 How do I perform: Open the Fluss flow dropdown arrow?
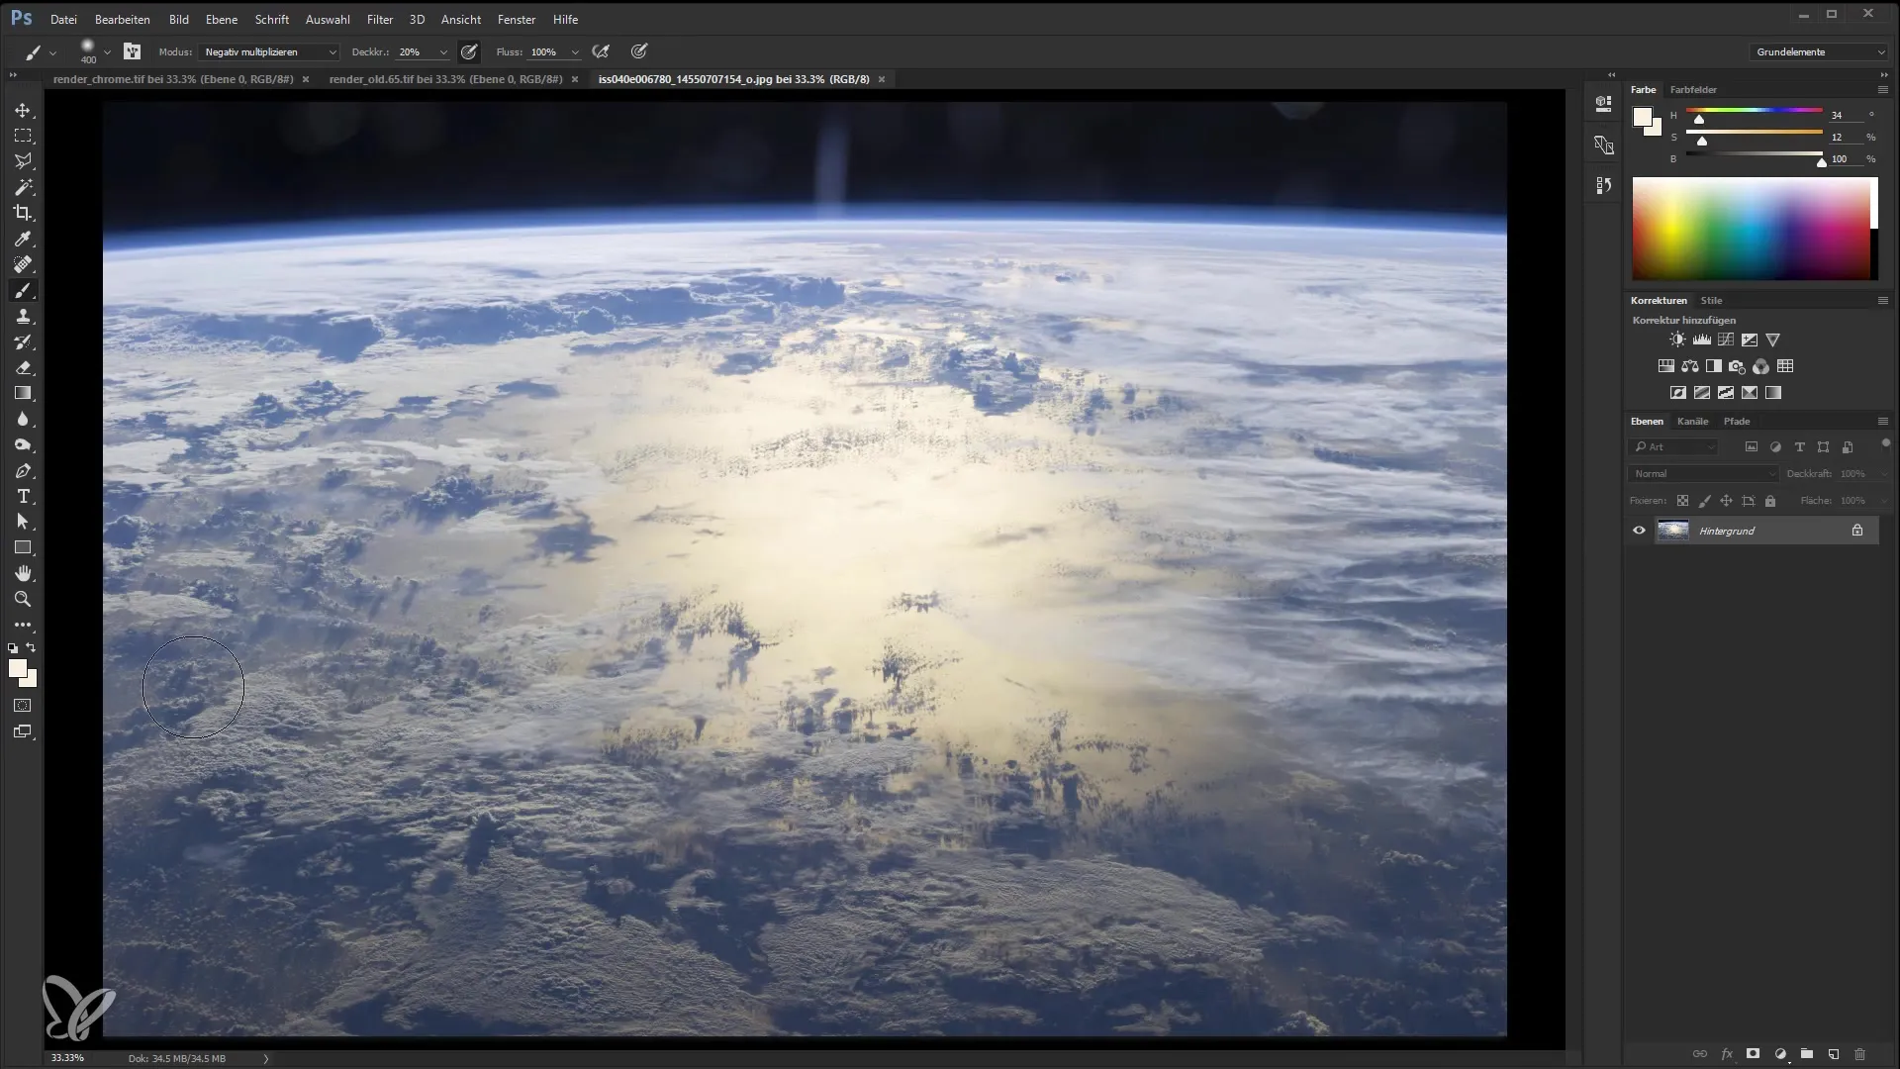click(575, 51)
